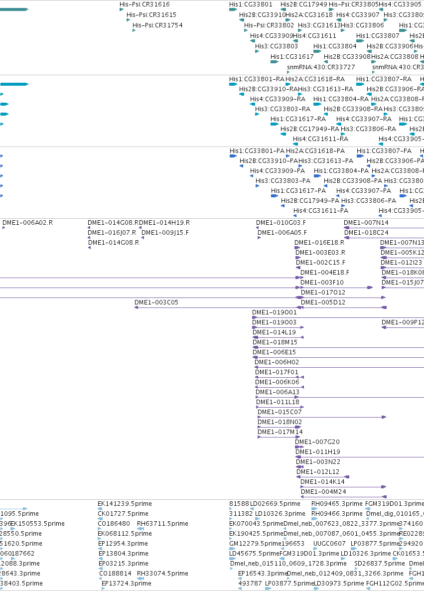The image size is (424, 591).
Task: Open the DME1-005D12 clone label
Action: [323, 302]
